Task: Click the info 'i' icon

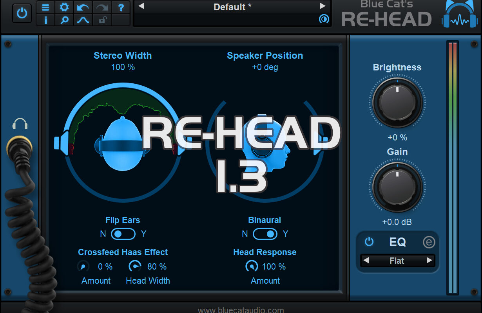Action: 46,20
